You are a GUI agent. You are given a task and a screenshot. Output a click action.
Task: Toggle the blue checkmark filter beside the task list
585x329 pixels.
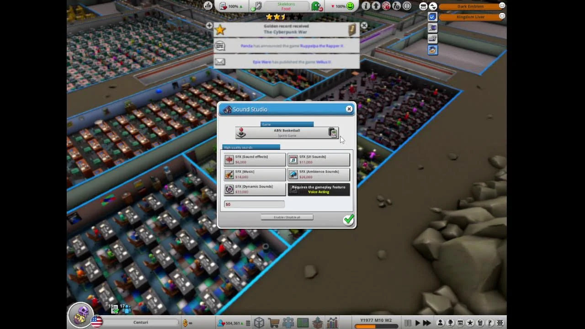tap(432, 17)
